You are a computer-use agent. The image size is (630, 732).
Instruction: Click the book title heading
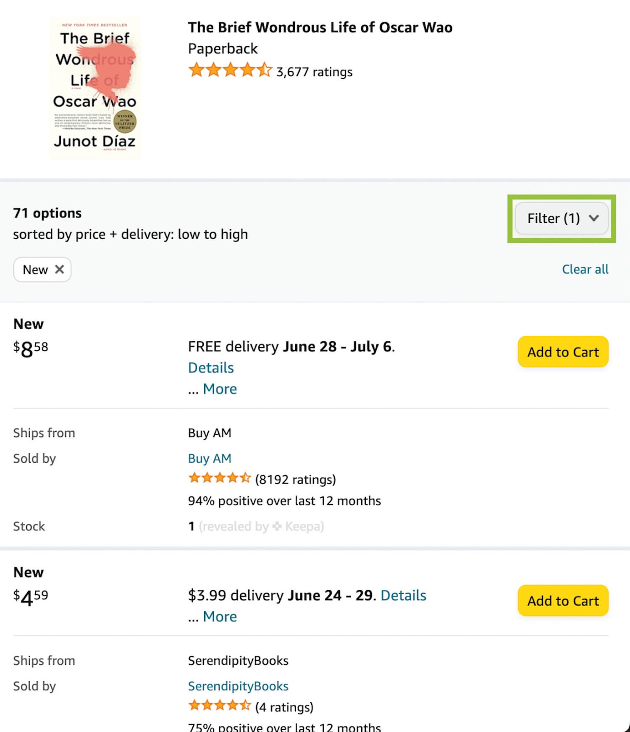(x=320, y=27)
